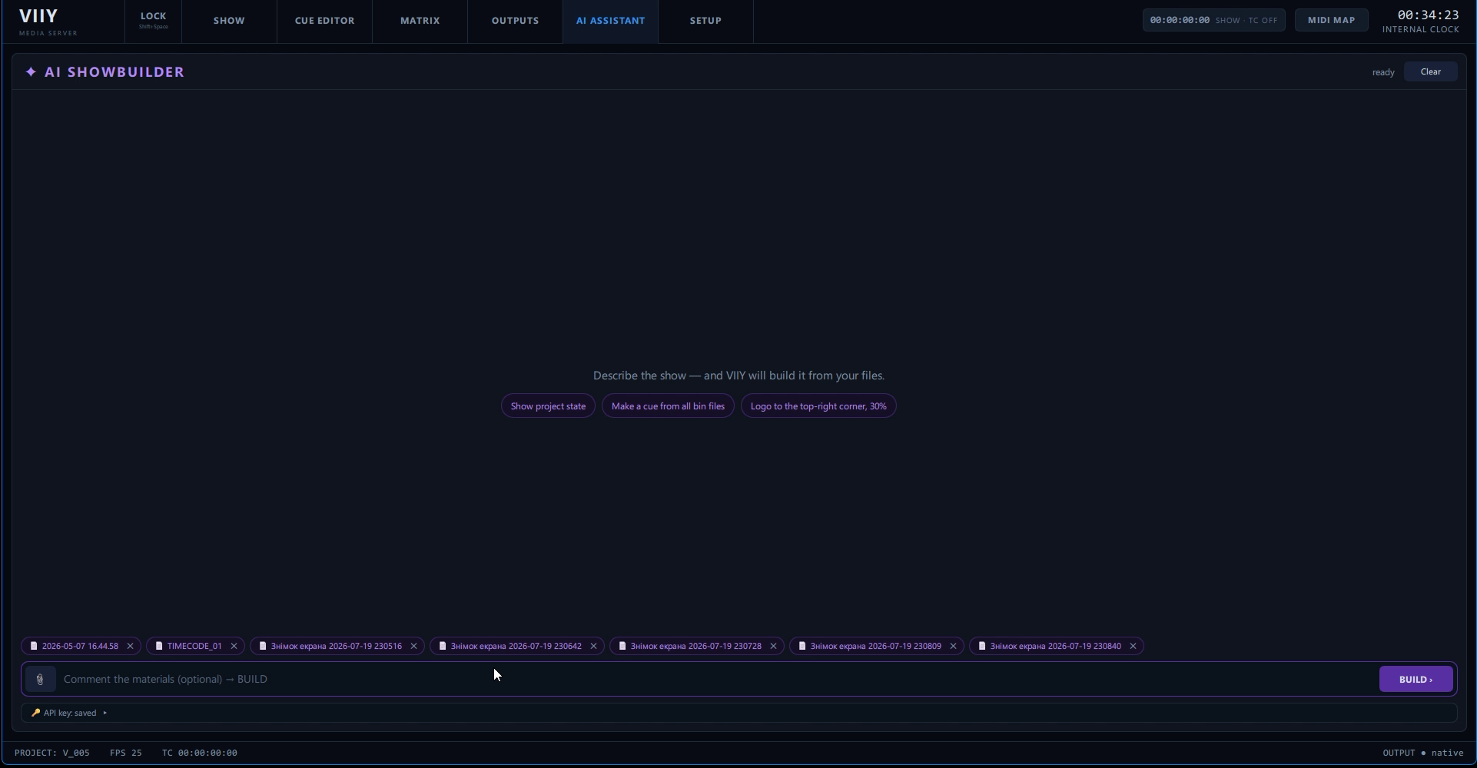Viewport: 1477px width, 768px height.
Task: Open the SHOW tab
Action: (x=229, y=21)
